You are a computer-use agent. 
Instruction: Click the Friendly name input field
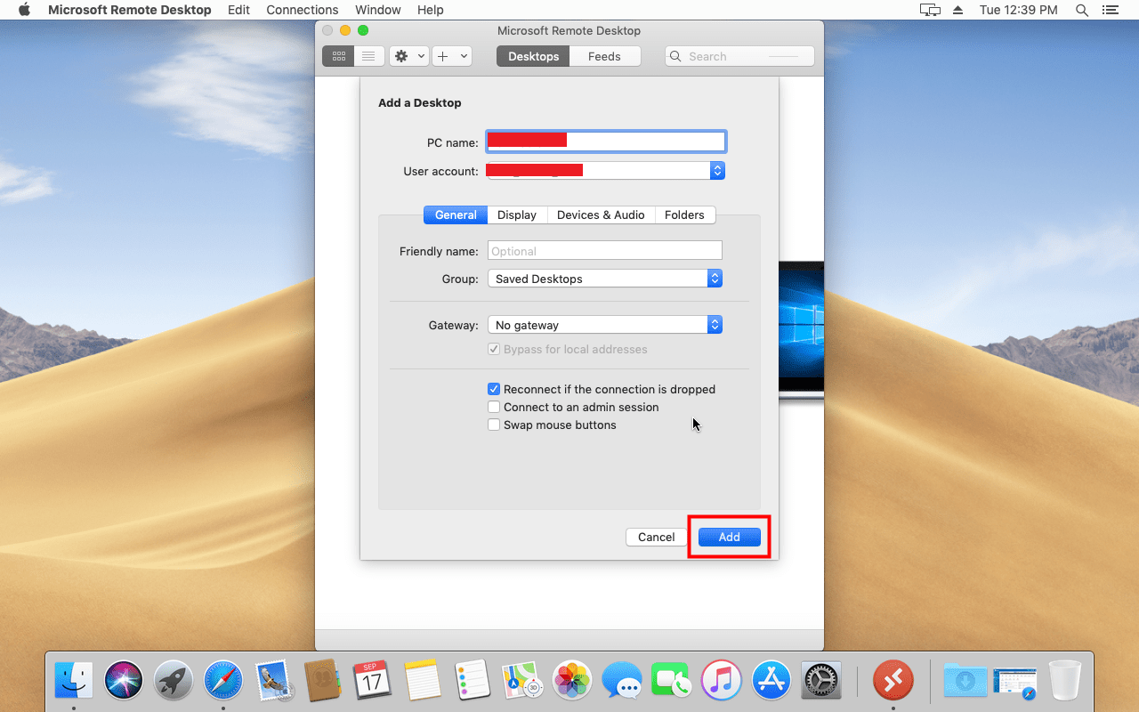pos(604,251)
